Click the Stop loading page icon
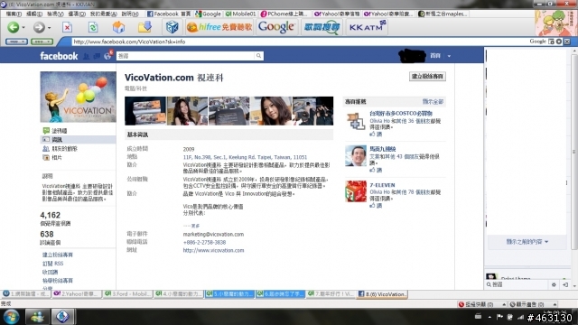578x325 pixels. point(67,27)
